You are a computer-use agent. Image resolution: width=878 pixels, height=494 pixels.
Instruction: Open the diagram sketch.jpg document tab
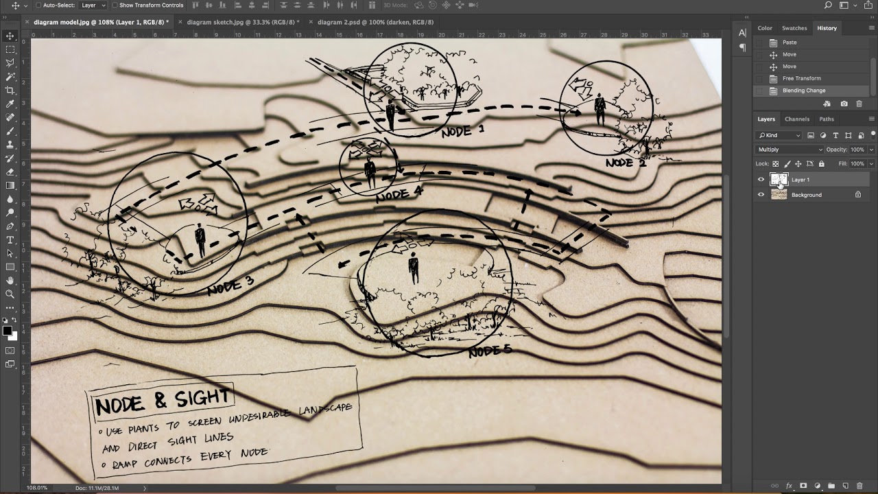point(240,22)
